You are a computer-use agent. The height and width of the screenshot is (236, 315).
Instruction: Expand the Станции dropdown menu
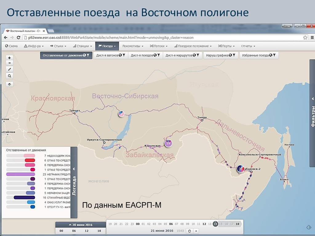(x=82, y=46)
